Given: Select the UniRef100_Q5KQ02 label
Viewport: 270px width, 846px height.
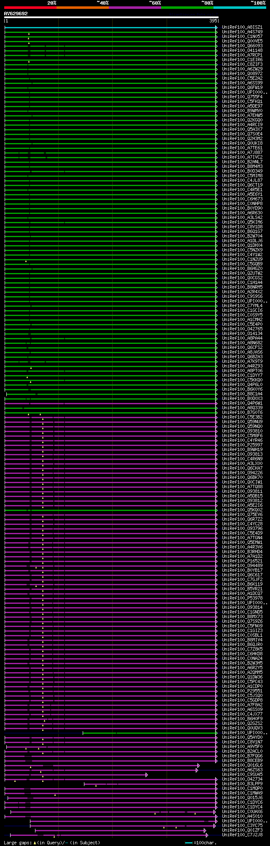Looking at the screenshot, I should click(242, 510).
